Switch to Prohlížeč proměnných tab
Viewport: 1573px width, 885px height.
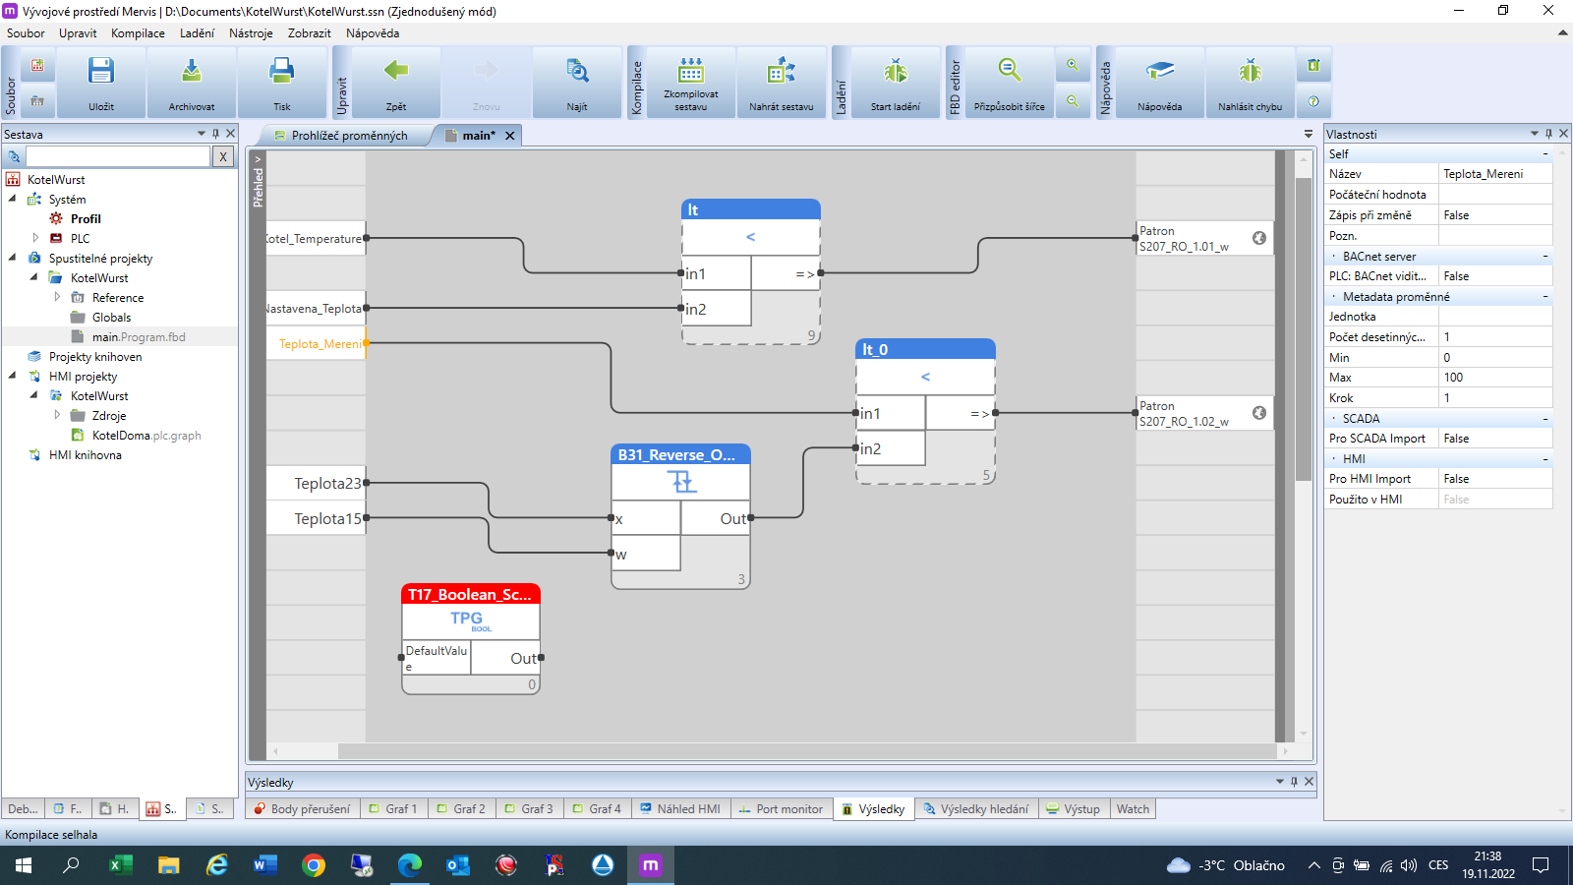click(x=349, y=136)
